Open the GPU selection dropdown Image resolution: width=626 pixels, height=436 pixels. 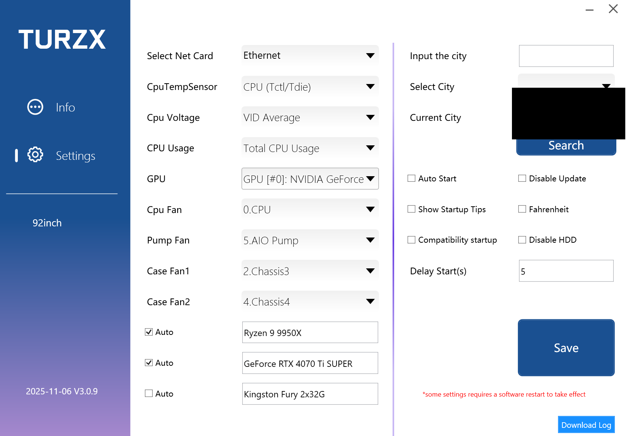click(310, 179)
